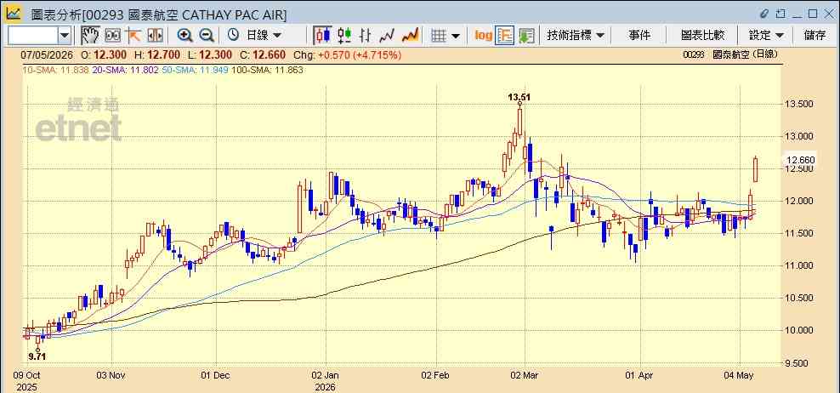Click the zoom out magnifier icon

(x=207, y=36)
